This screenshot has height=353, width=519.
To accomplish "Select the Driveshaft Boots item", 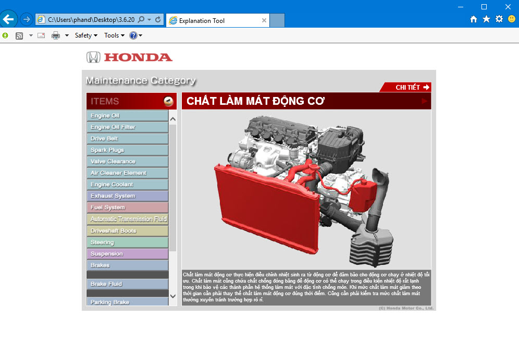I will (128, 231).
